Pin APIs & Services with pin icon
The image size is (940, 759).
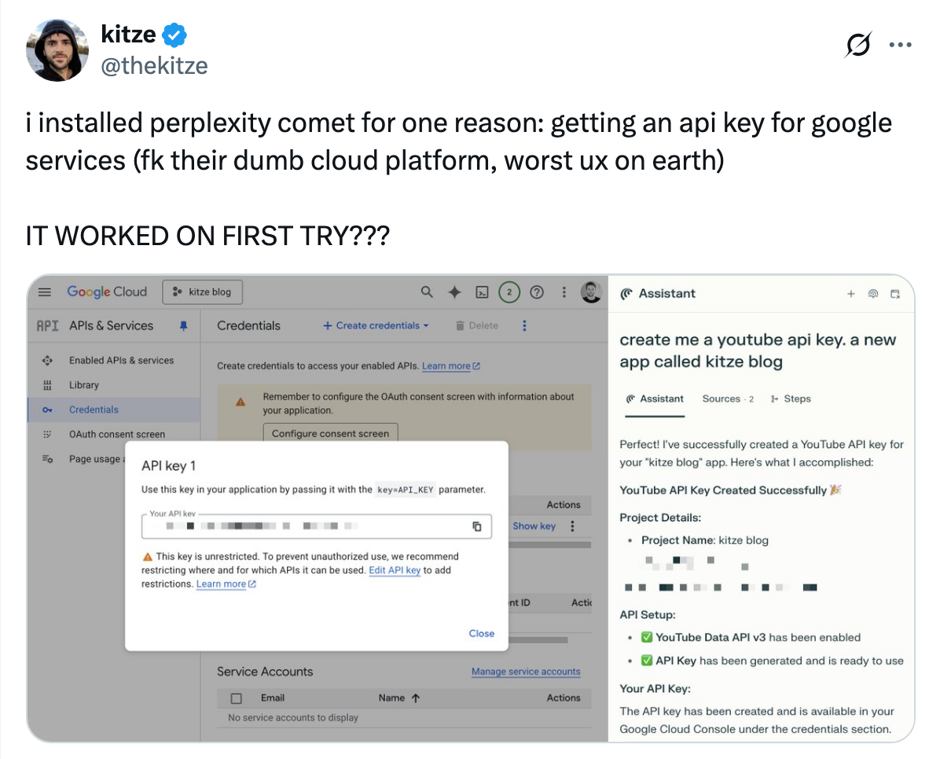click(x=184, y=326)
